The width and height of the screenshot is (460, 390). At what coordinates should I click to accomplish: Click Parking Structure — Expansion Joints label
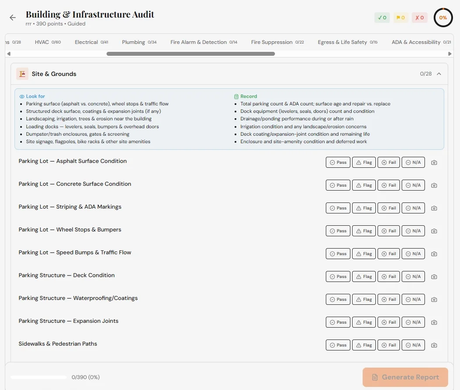point(68,321)
